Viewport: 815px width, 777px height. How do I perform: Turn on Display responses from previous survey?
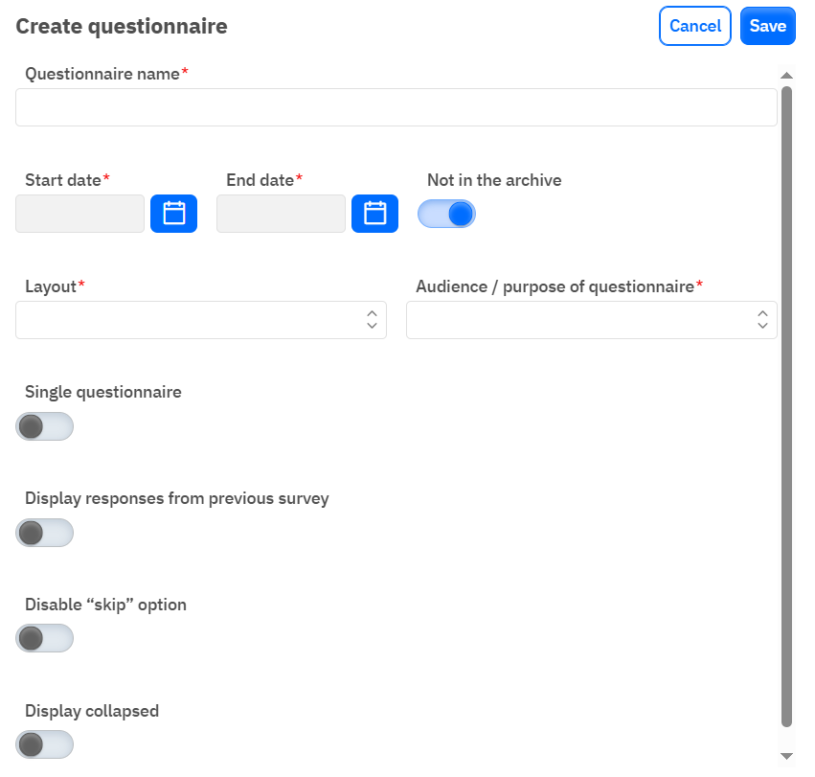(x=44, y=533)
